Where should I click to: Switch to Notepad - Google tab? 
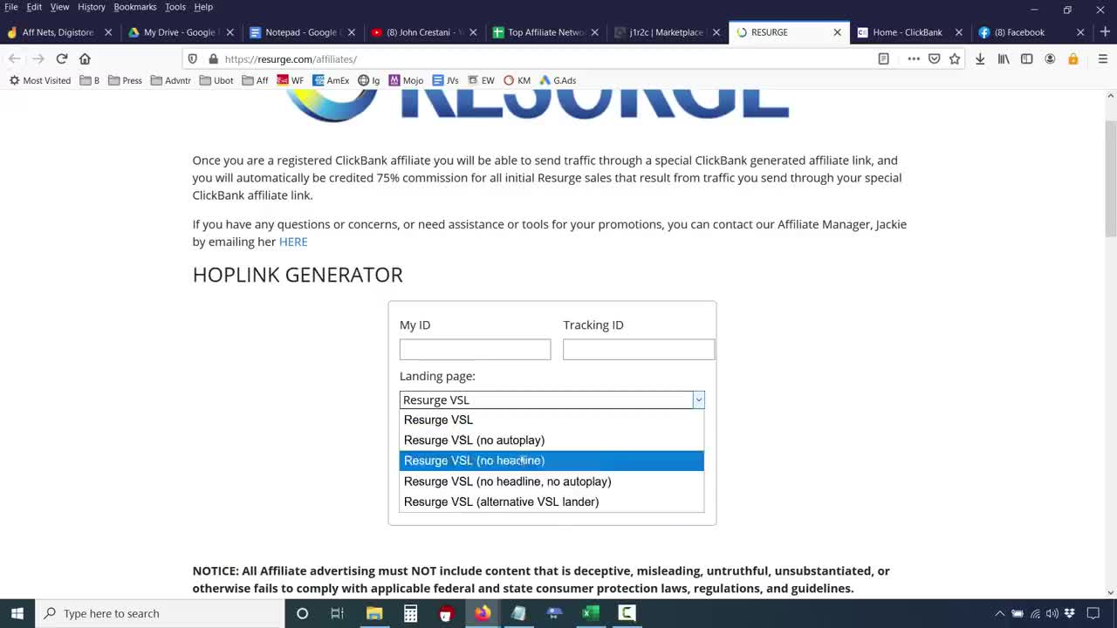pos(301,32)
